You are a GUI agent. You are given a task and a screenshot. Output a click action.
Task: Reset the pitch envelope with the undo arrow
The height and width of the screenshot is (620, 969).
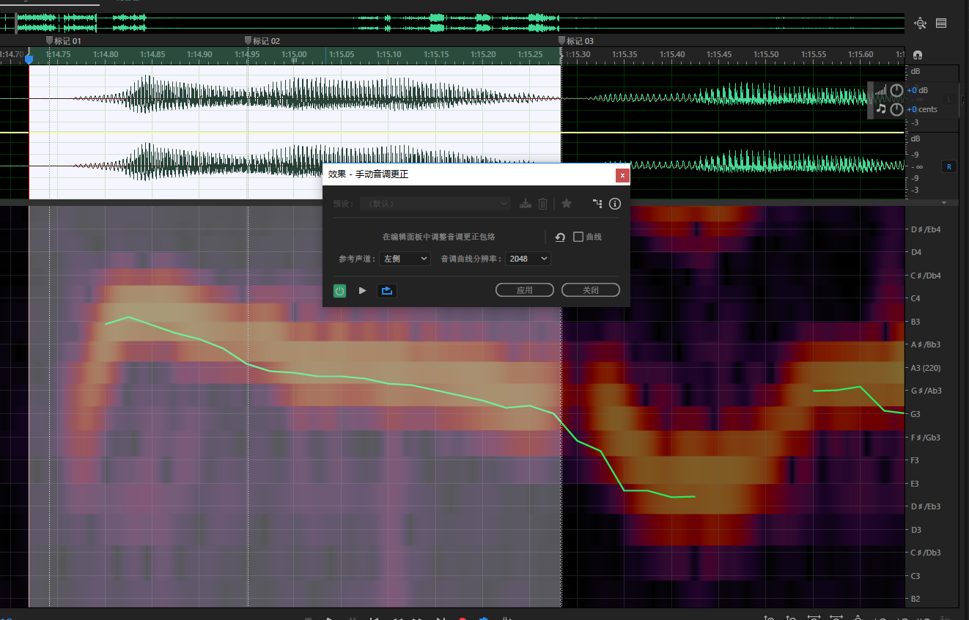[x=560, y=237]
